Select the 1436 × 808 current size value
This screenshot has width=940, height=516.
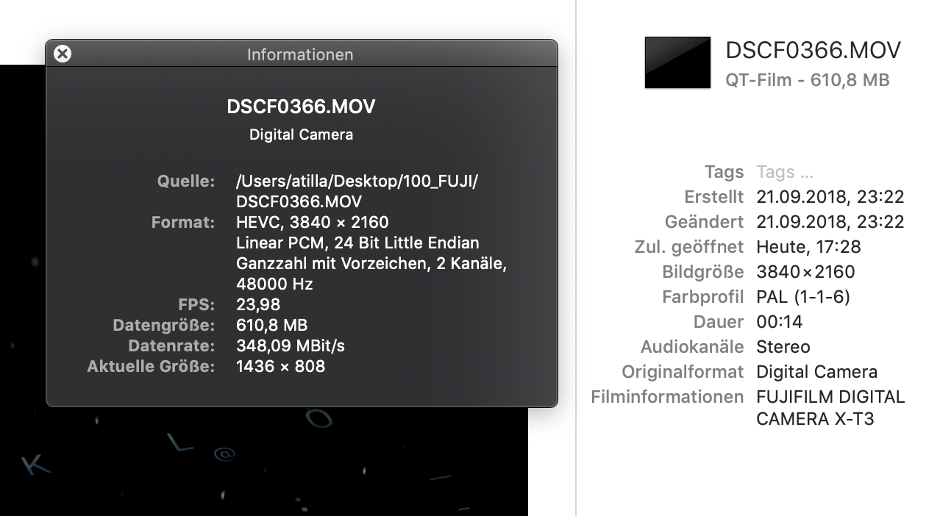coord(280,366)
